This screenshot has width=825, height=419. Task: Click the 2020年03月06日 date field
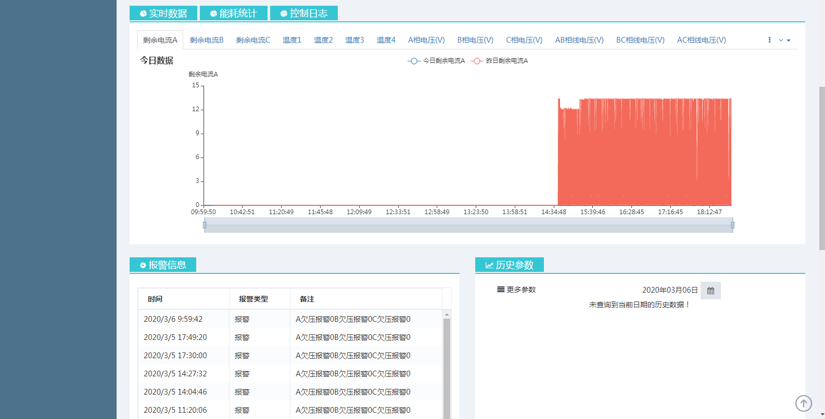click(x=669, y=290)
